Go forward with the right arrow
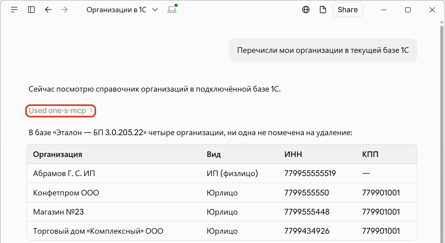The height and width of the screenshot is (243, 445). (x=64, y=10)
